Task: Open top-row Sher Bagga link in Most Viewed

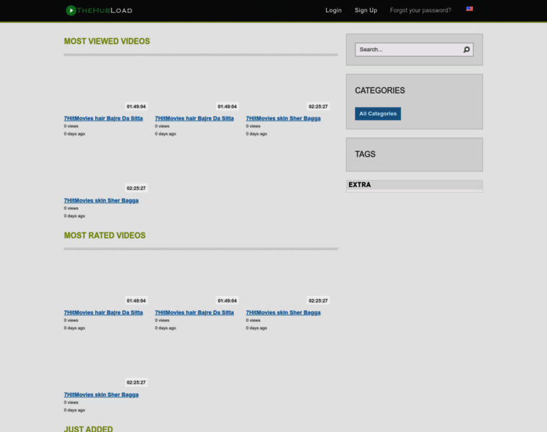Action: (x=284, y=118)
